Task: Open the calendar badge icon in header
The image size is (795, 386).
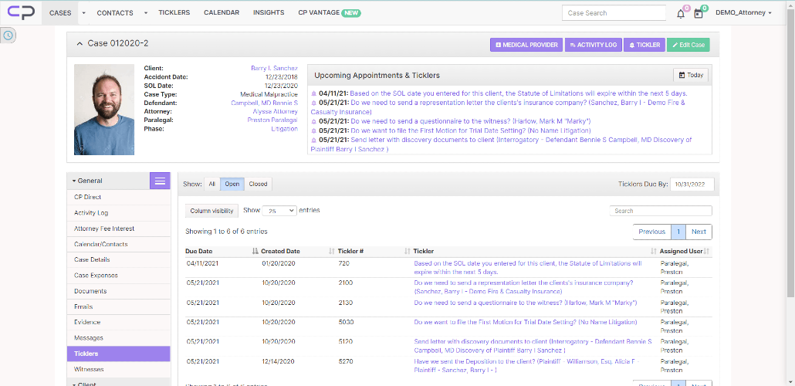Action: [699, 14]
